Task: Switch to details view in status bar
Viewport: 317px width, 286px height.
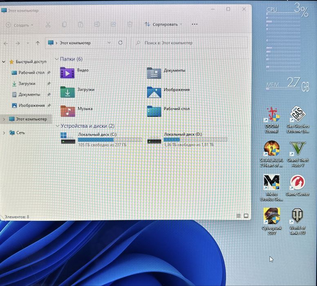Action: (x=239, y=216)
